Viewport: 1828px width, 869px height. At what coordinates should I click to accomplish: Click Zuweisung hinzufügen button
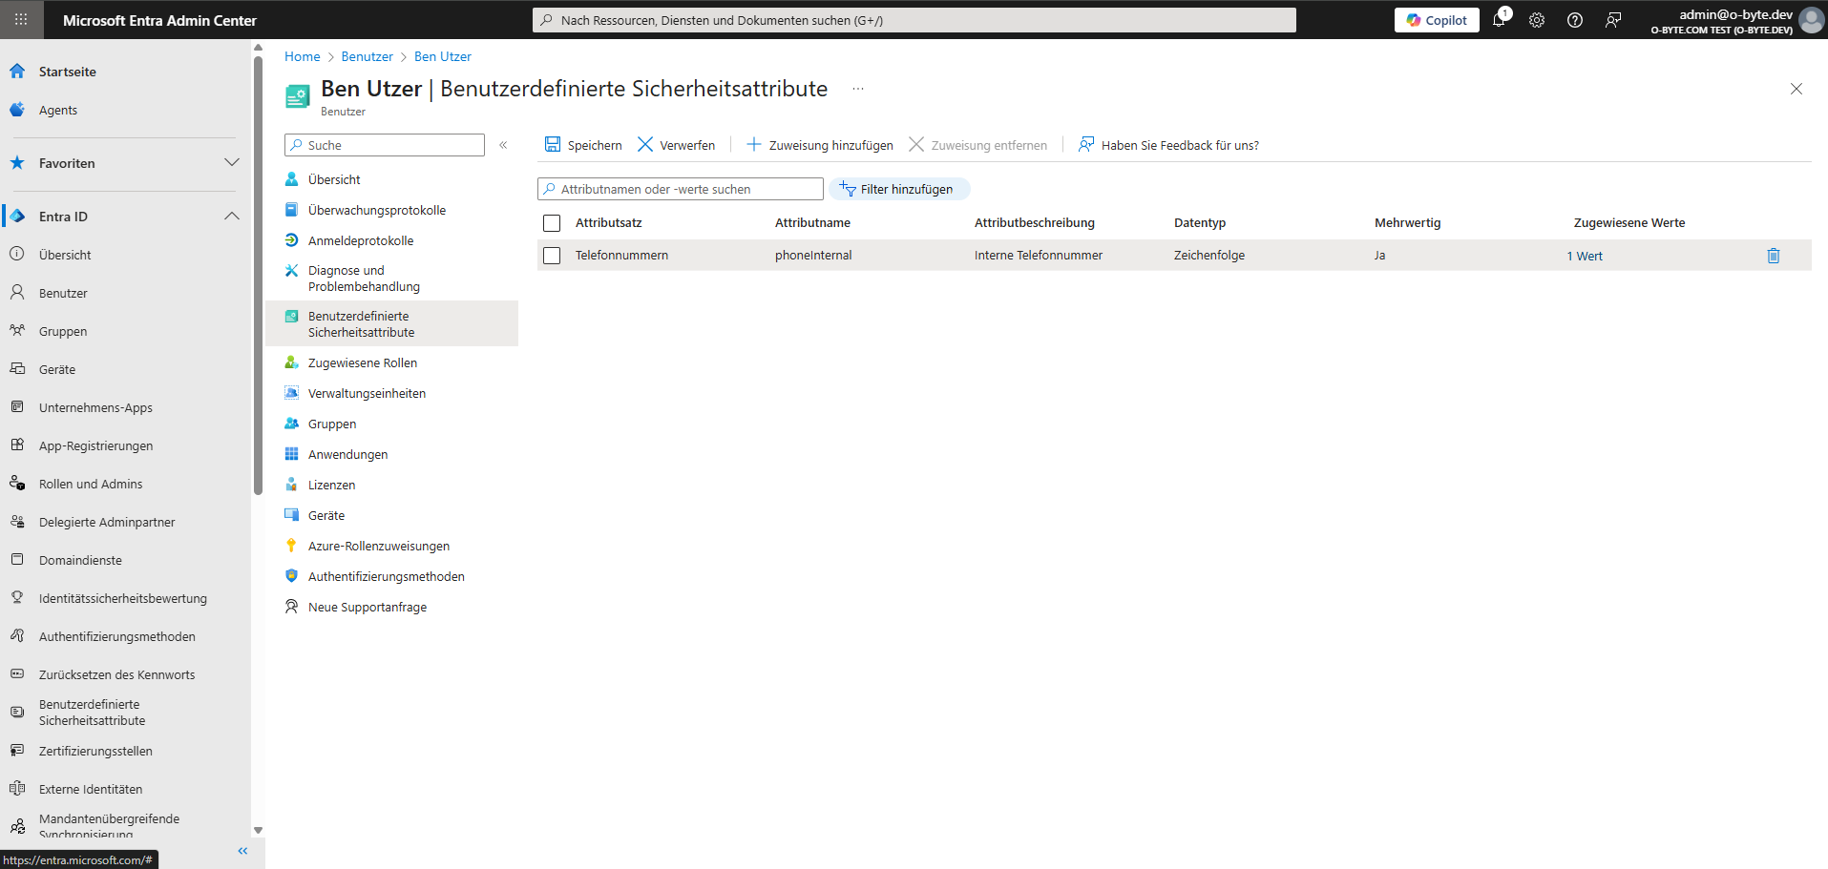pyautogui.click(x=820, y=145)
